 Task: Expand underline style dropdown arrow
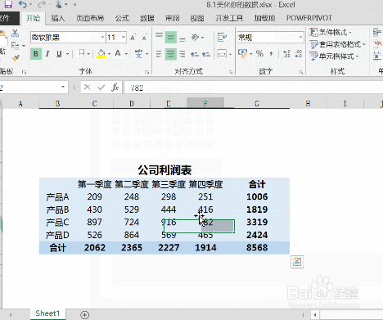click(x=67, y=54)
